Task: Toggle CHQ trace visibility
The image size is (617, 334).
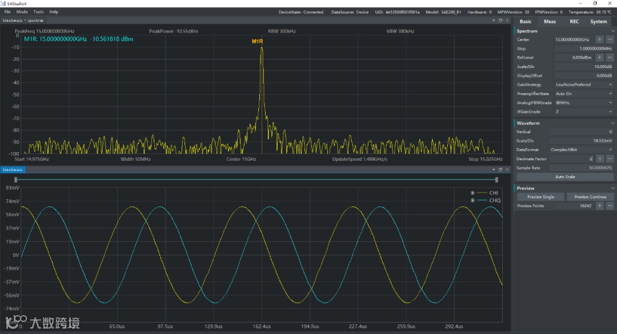Action: pyautogui.click(x=472, y=201)
